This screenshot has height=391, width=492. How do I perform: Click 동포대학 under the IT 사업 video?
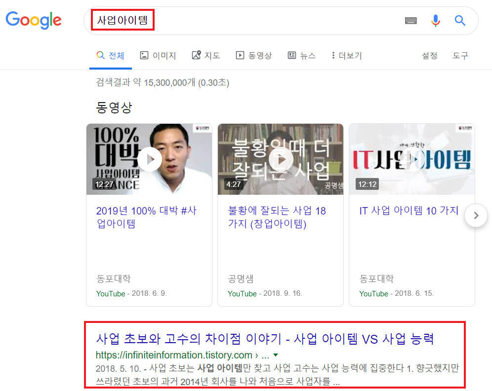point(376,279)
